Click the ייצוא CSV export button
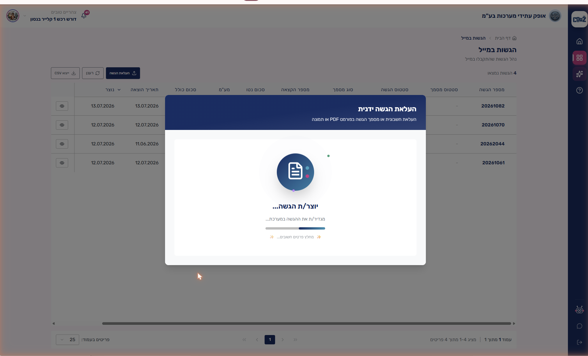The image size is (588, 356). coord(65,73)
